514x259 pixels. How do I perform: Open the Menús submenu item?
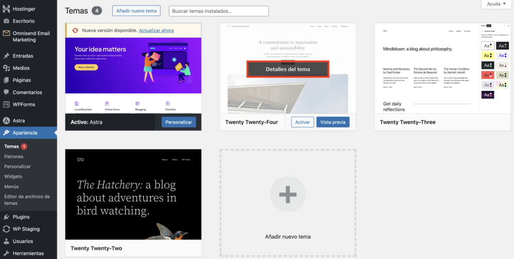pyautogui.click(x=12, y=187)
